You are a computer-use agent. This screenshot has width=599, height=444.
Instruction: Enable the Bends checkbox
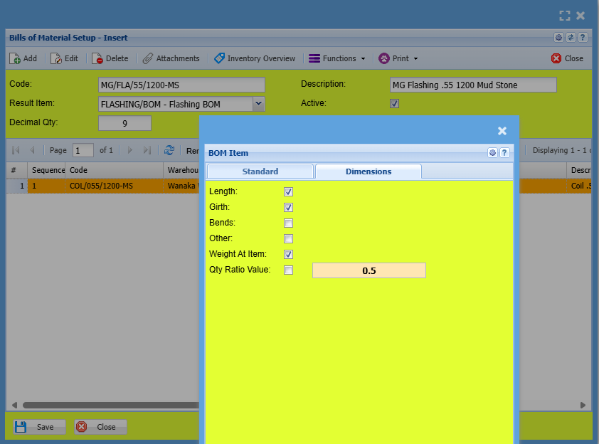point(289,223)
